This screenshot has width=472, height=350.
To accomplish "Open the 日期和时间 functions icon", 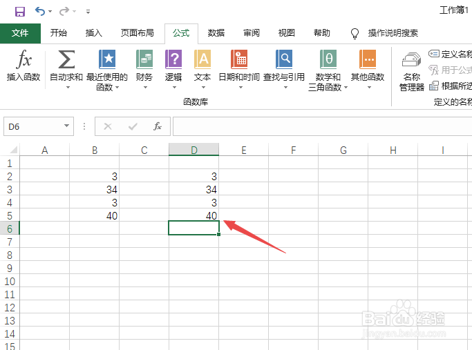I will [239, 59].
